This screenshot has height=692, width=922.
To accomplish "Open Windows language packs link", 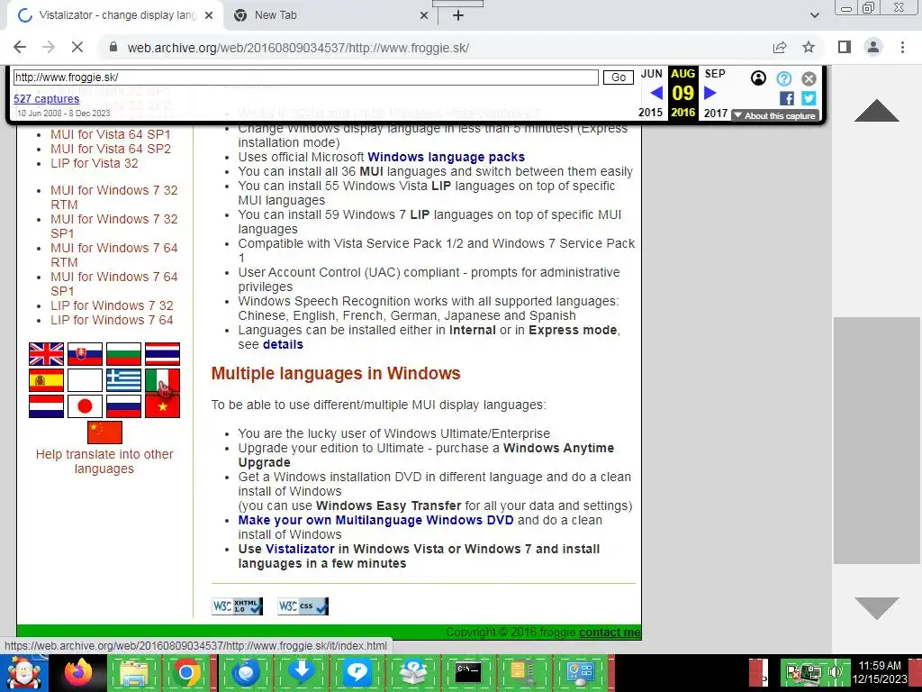I will tap(447, 157).
